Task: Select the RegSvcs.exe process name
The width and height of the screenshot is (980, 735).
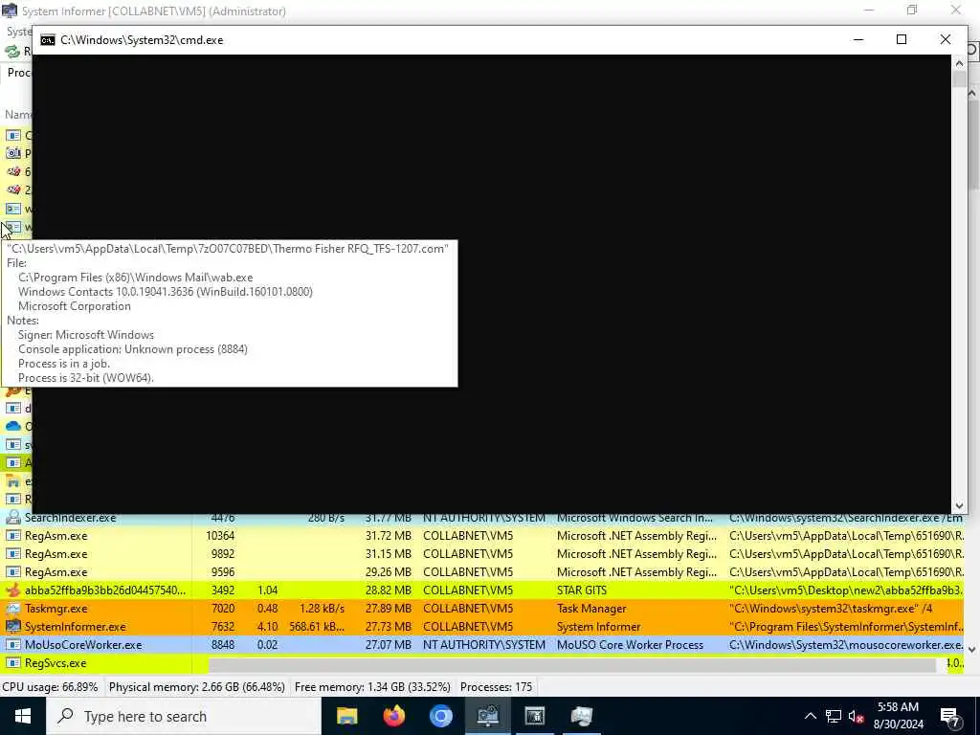Action: click(x=56, y=662)
